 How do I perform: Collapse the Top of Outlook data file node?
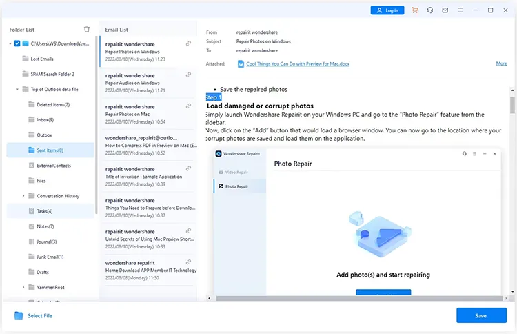coord(17,89)
